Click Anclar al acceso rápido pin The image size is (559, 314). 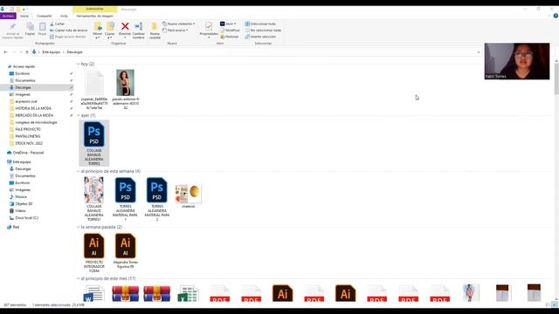tap(12, 31)
